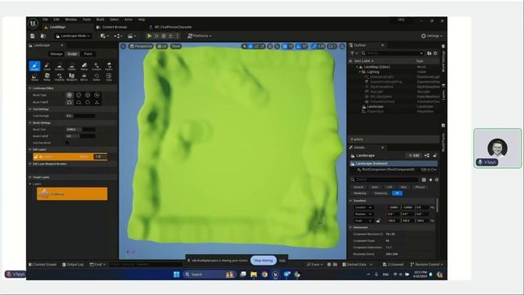Collapse the Target Layers section

(x=30, y=177)
